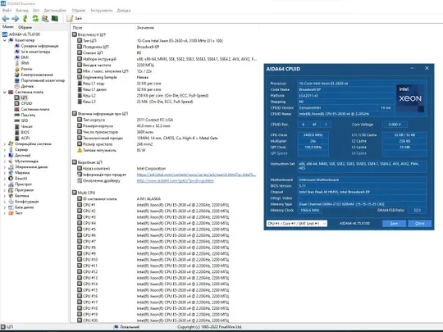Click the Безпека shield icon
Image resolution: width=443 pixels, height=332 pixels.
[x=11, y=195]
